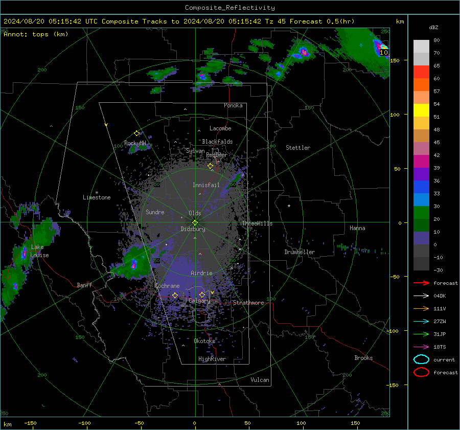Click the yellow diamond marker below Cochrane
The image size is (460, 430).
click(x=175, y=296)
